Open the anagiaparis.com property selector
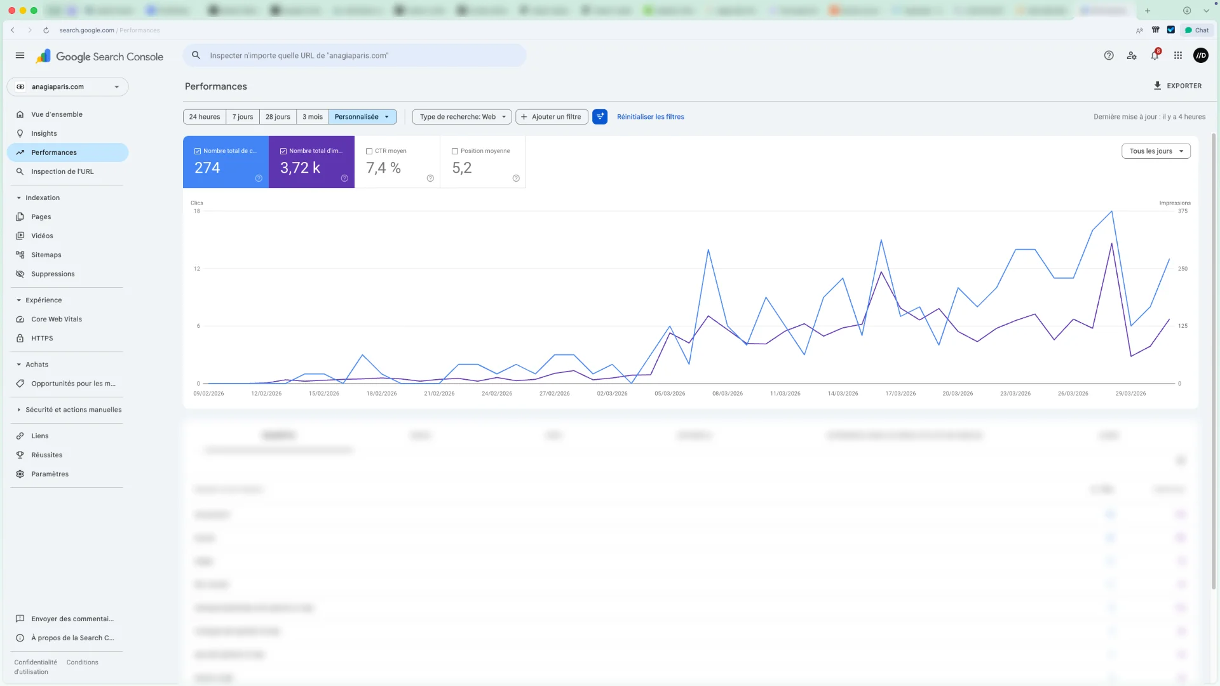This screenshot has height=686, width=1220. pos(67,86)
